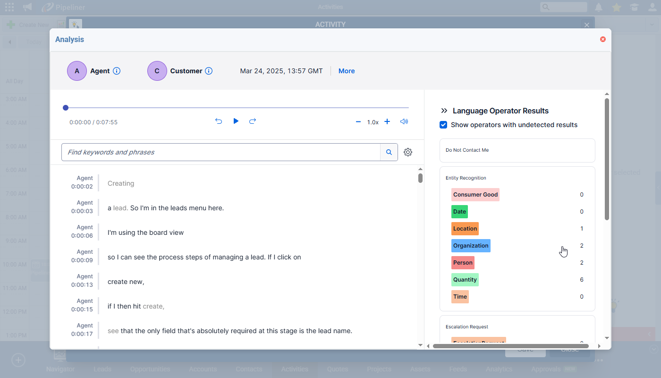Click the Agent info icon
The height and width of the screenshot is (378, 661).
(117, 71)
